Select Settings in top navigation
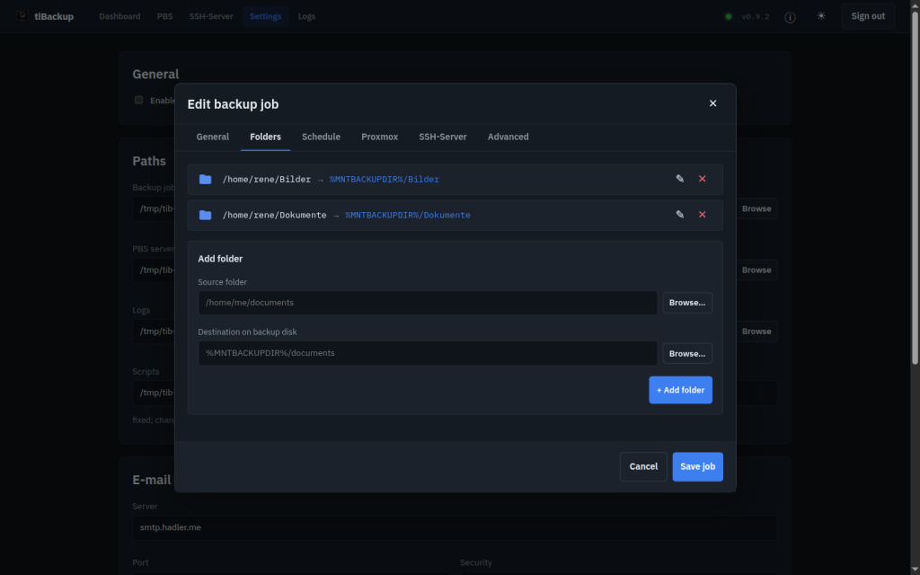The width and height of the screenshot is (920, 575). 265,16
